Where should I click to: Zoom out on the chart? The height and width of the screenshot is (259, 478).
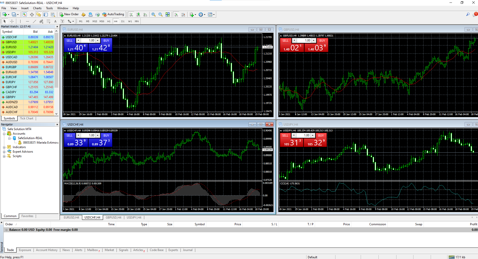click(x=160, y=14)
